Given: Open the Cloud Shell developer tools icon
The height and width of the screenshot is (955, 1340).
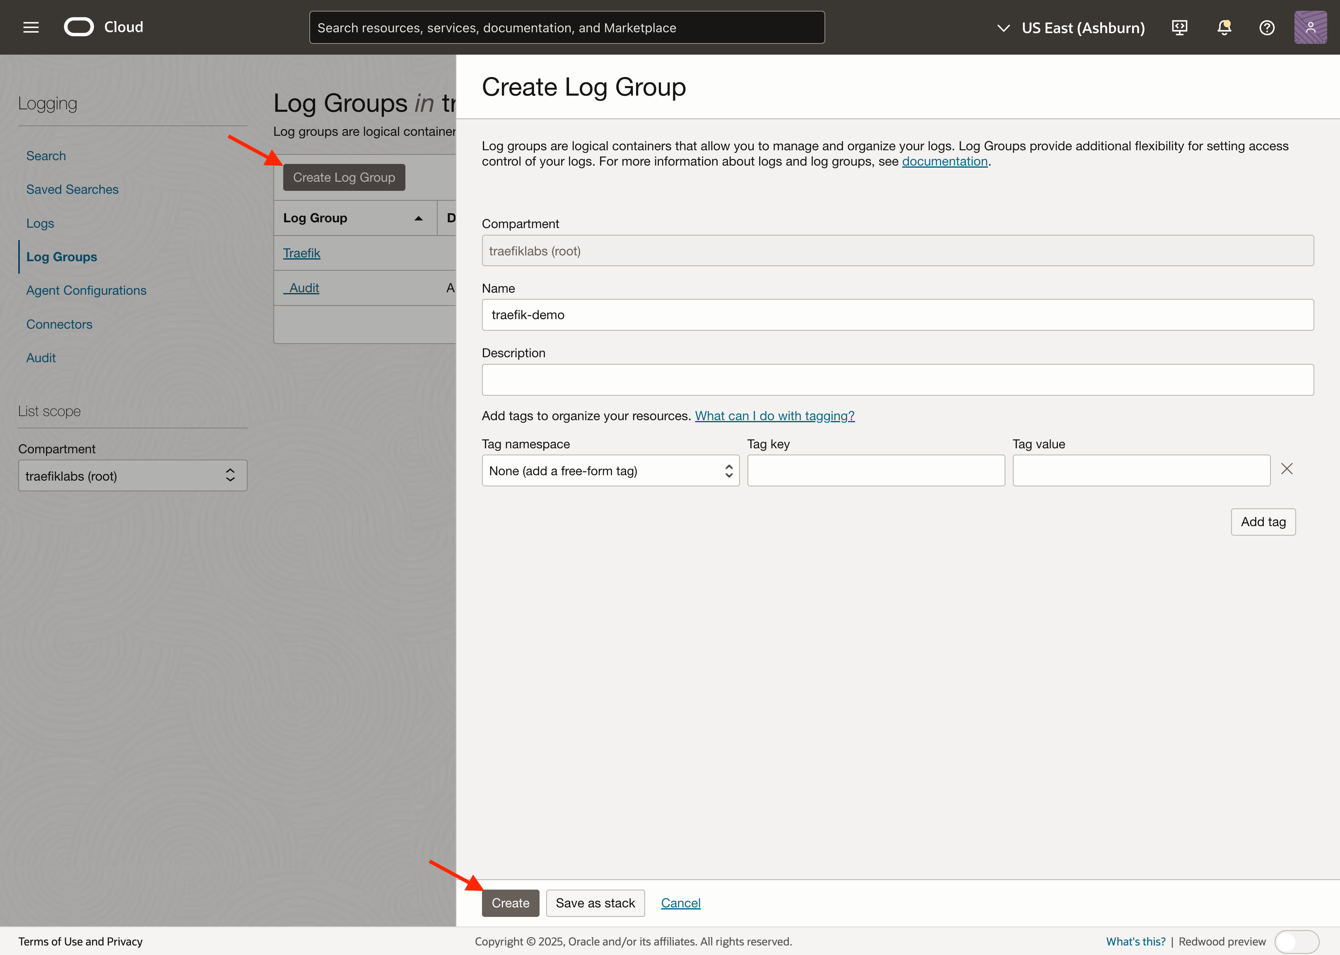Looking at the screenshot, I should tap(1179, 28).
